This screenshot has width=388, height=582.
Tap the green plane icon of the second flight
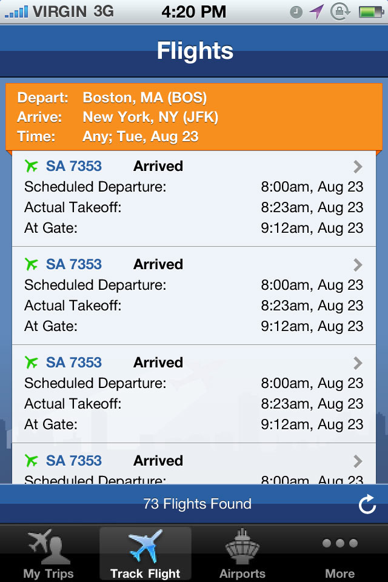32,264
